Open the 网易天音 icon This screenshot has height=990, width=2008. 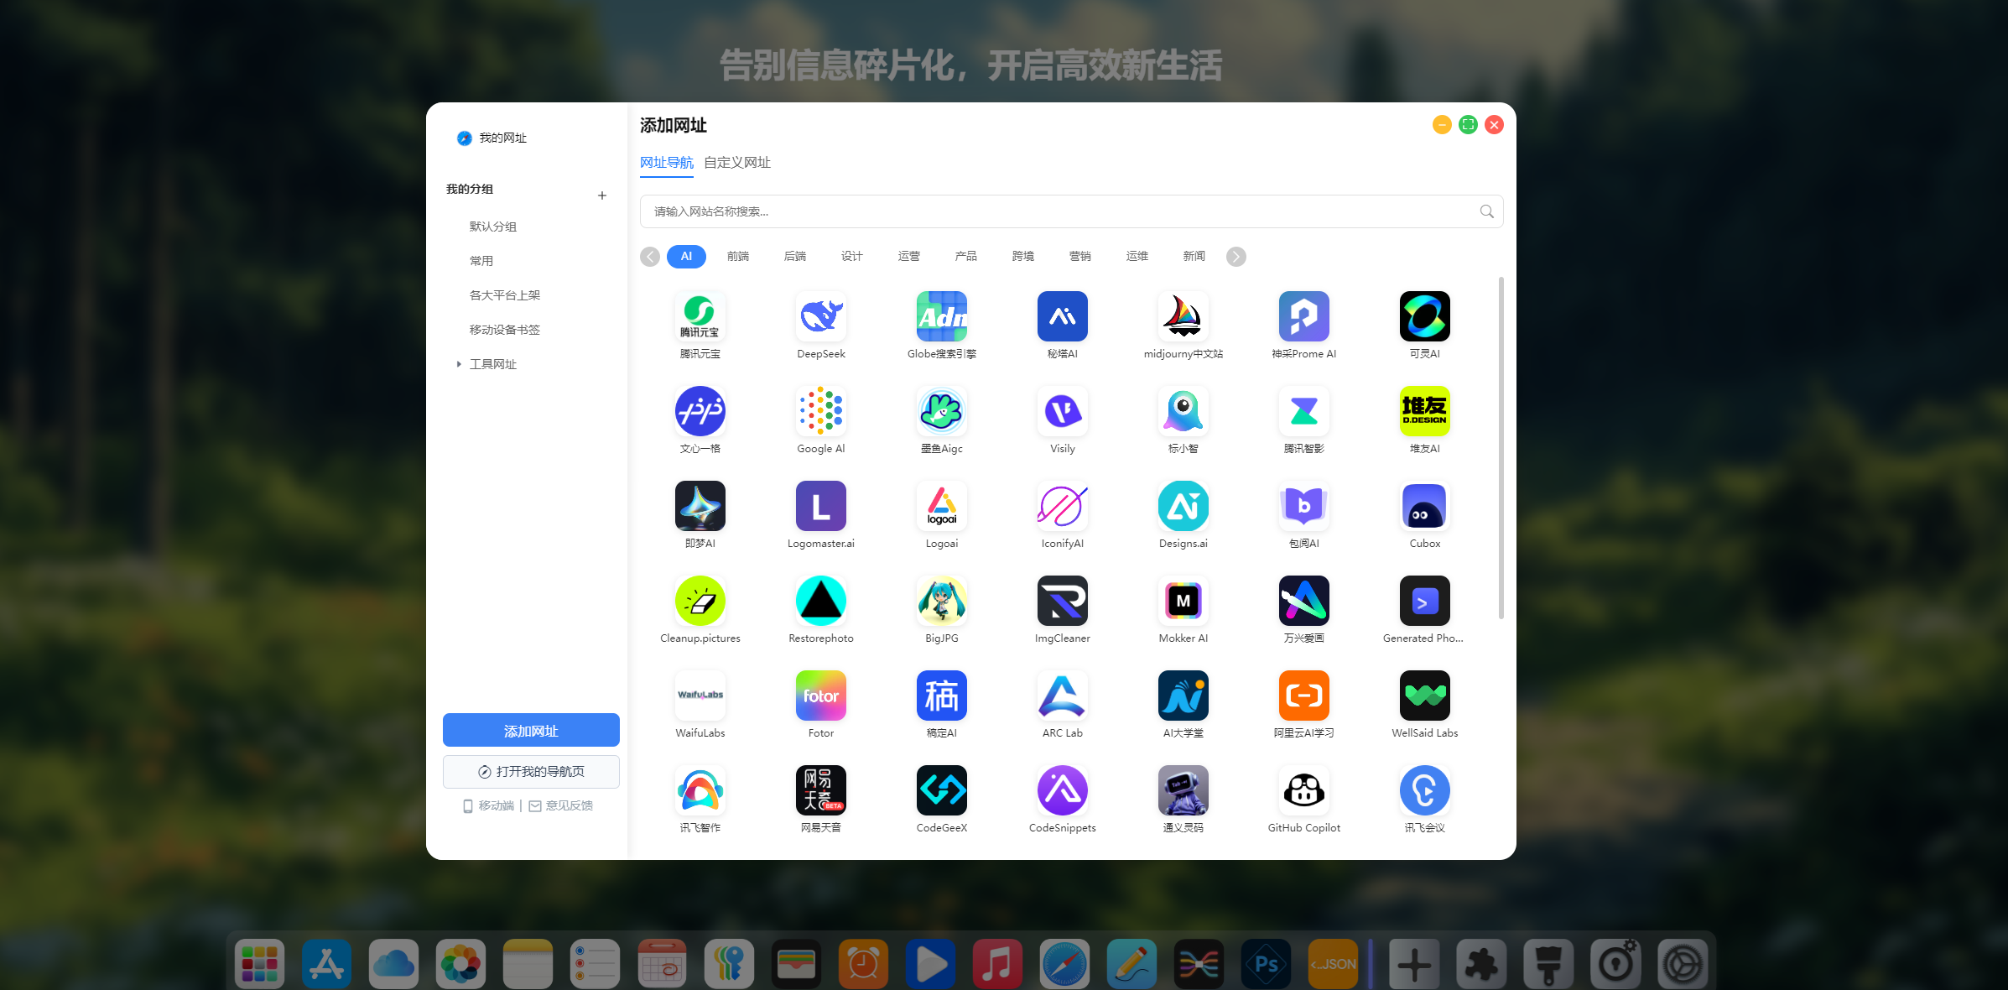tap(820, 790)
